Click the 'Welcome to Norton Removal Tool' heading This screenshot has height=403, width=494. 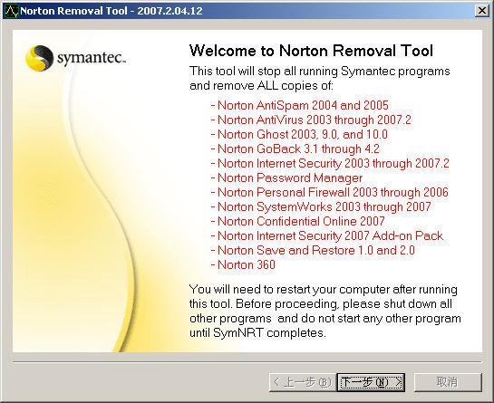click(311, 51)
